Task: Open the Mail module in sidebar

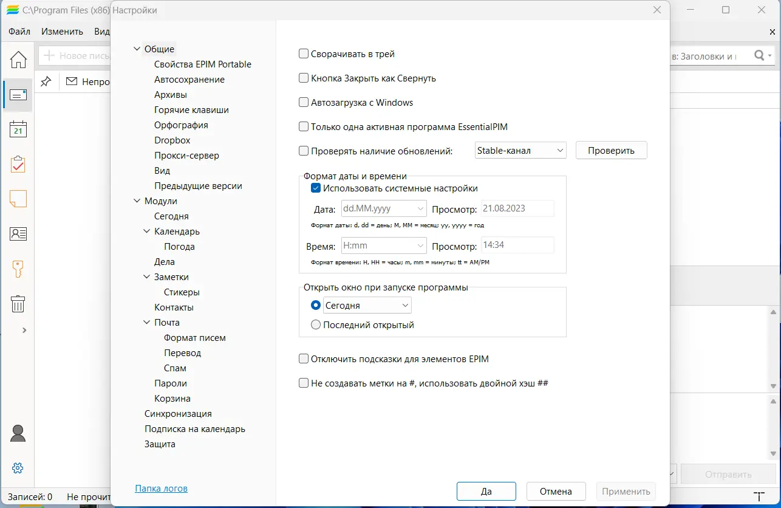Action: pos(18,95)
